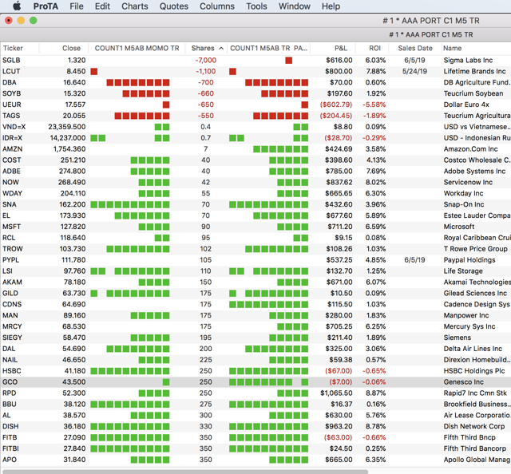
Task: Open the Quotes menu
Action: point(174,6)
